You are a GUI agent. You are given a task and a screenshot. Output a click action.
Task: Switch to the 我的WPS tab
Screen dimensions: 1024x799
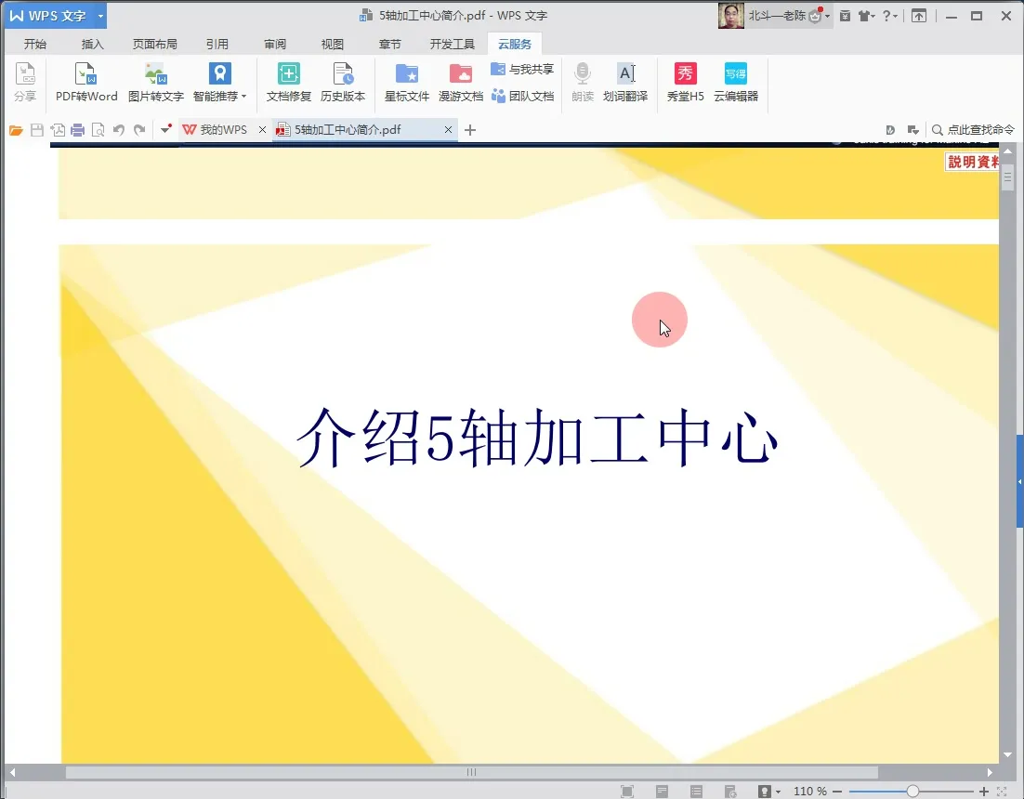tap(223, 130)
